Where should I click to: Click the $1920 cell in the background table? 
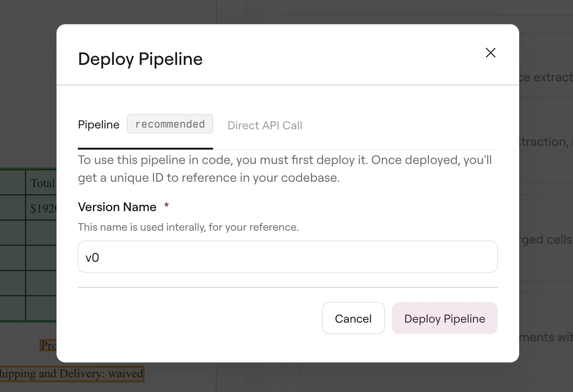(x=42, y=208)
